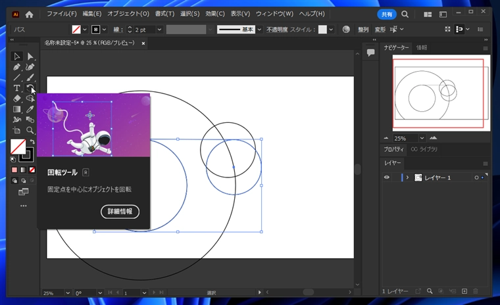Open the arrange documents icon
This screenshot has width=500, height=305.
tap(428, 14)
